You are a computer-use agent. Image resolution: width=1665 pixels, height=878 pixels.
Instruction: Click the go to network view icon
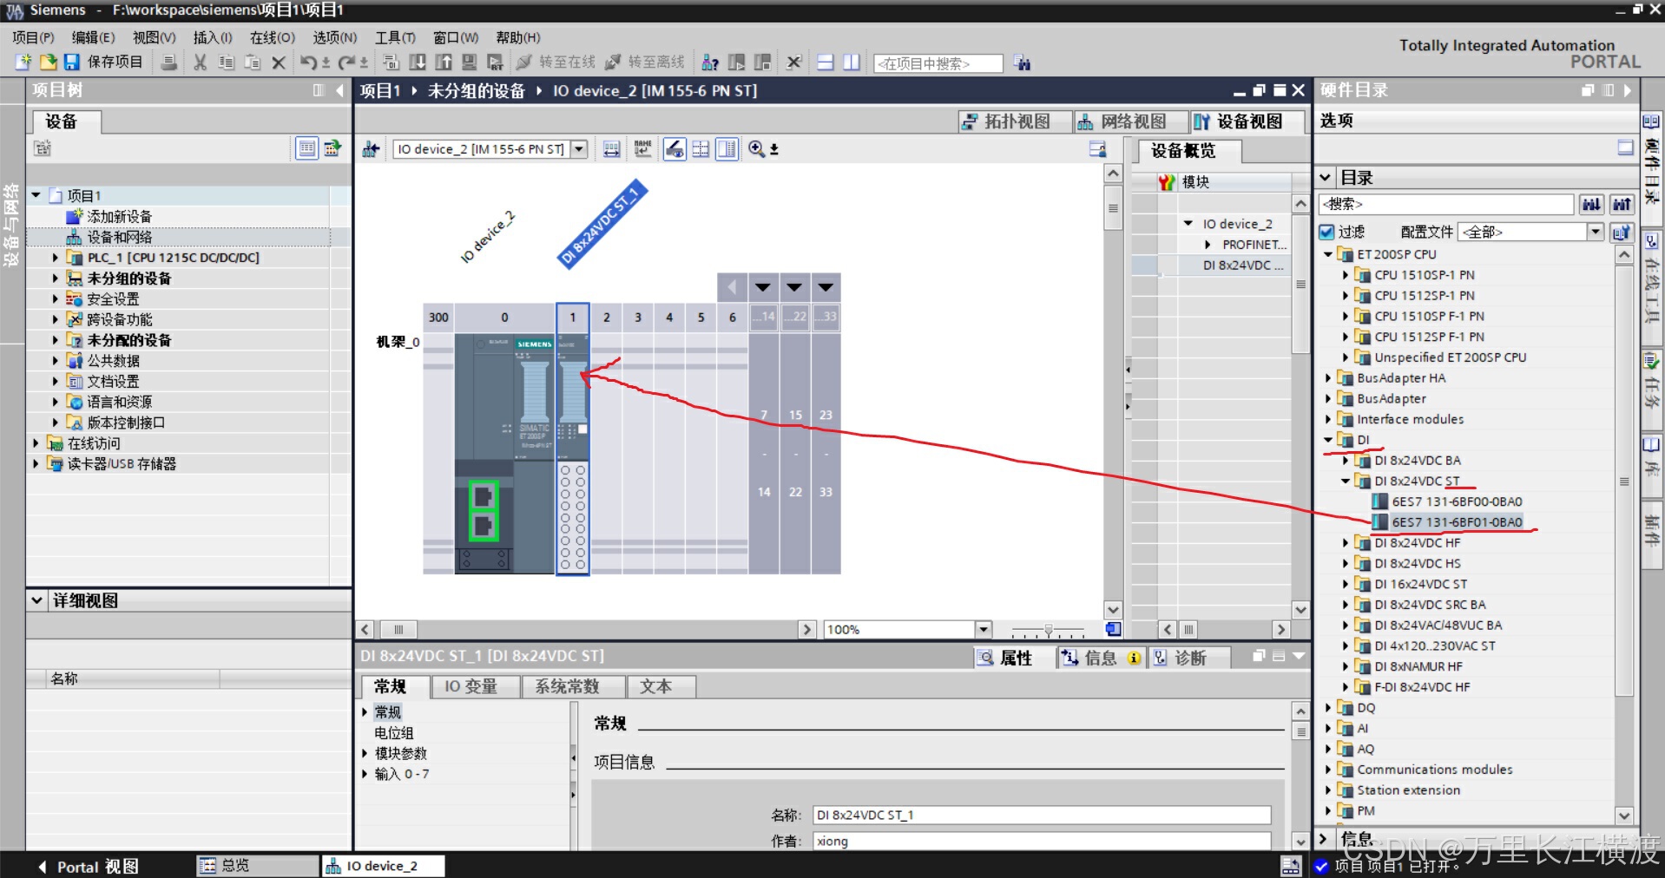click(371, 149)
